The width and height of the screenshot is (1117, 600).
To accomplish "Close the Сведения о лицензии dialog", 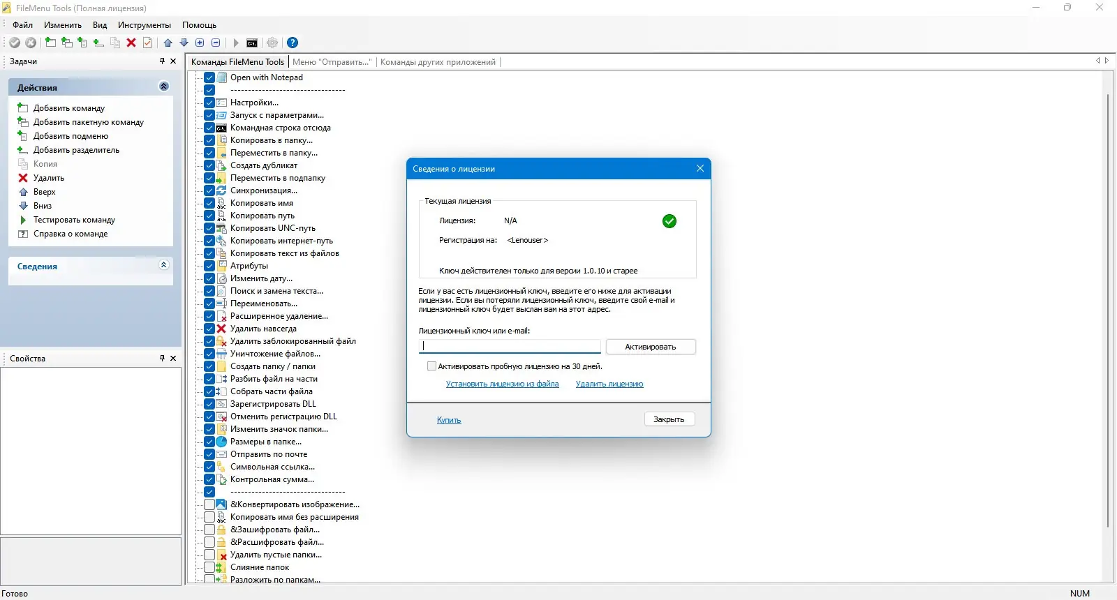I will pyautogui.click(x=700, y=168).
